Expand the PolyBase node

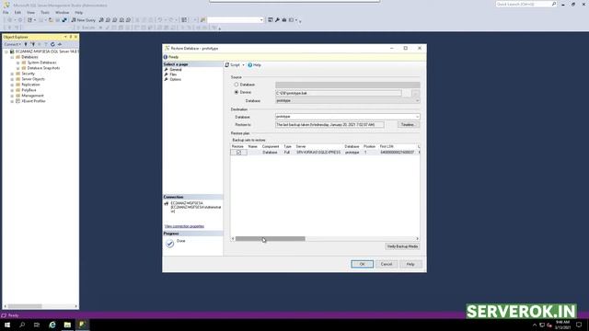12,90
